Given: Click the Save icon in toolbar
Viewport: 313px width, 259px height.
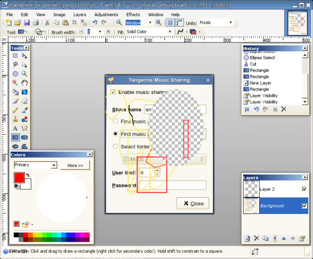Looking at the screenshot, I should click(27, 23).
